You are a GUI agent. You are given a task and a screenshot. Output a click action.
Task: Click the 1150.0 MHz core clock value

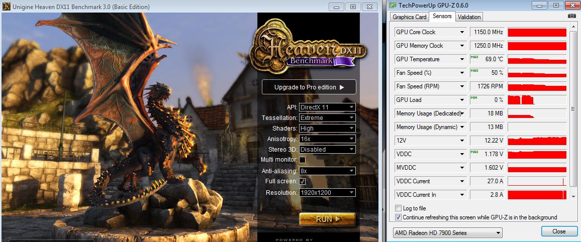tap(487, 32)
